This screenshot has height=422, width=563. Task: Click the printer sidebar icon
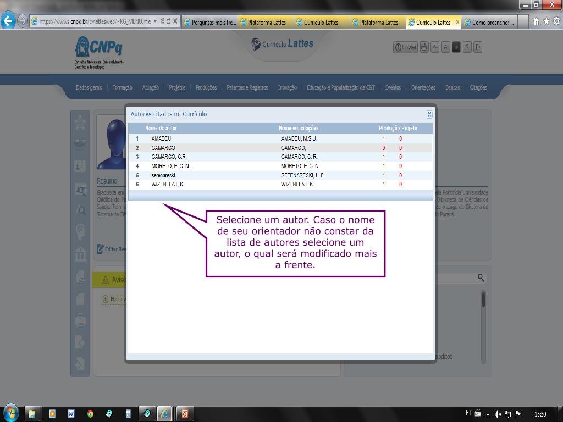pos(80,320)
